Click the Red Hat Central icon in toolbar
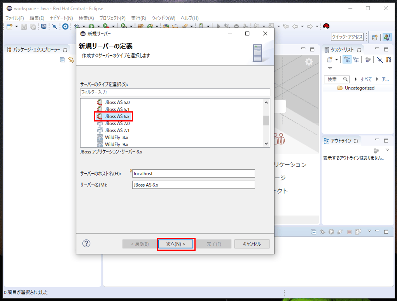The height and width of the screenshot is (301, 397). coord(326,26)
